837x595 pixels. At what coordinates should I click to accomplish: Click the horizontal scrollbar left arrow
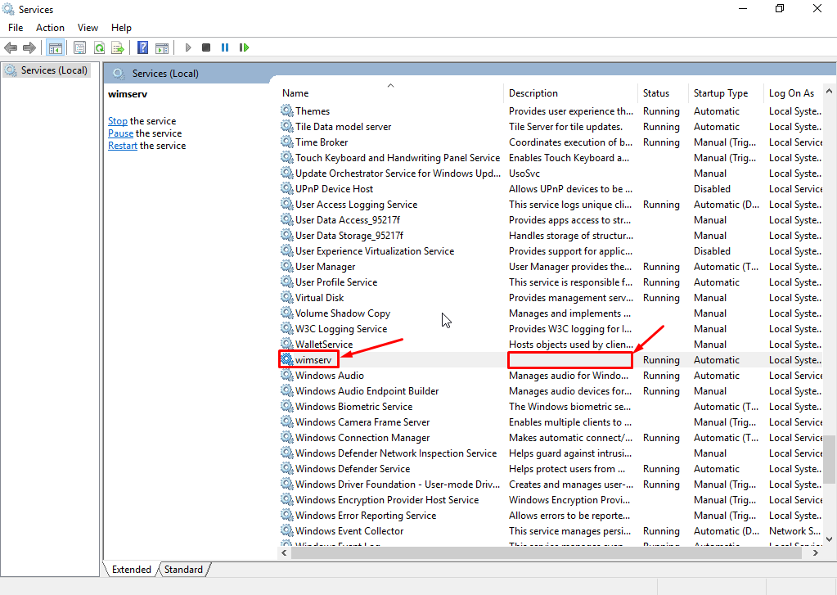[x=285, y=552]
